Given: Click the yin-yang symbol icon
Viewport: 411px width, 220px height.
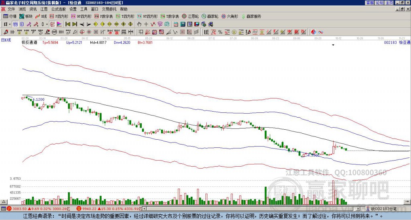Looking at the screenshot, I should point(313,32).
